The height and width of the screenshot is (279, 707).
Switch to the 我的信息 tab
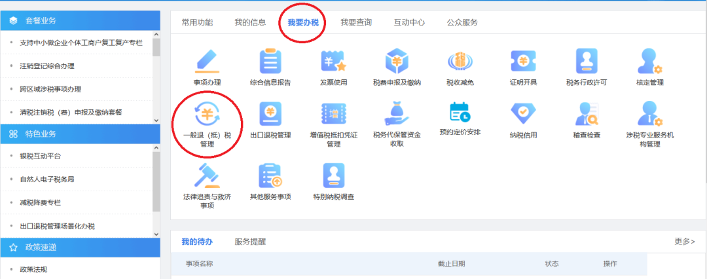pyautogui.click(x=250, y=22)
